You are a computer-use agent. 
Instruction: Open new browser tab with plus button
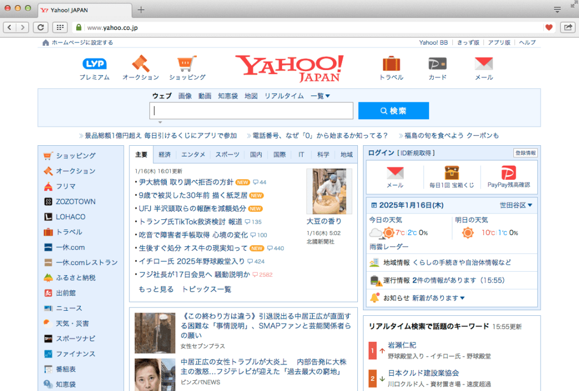click(x=141, y=10)
